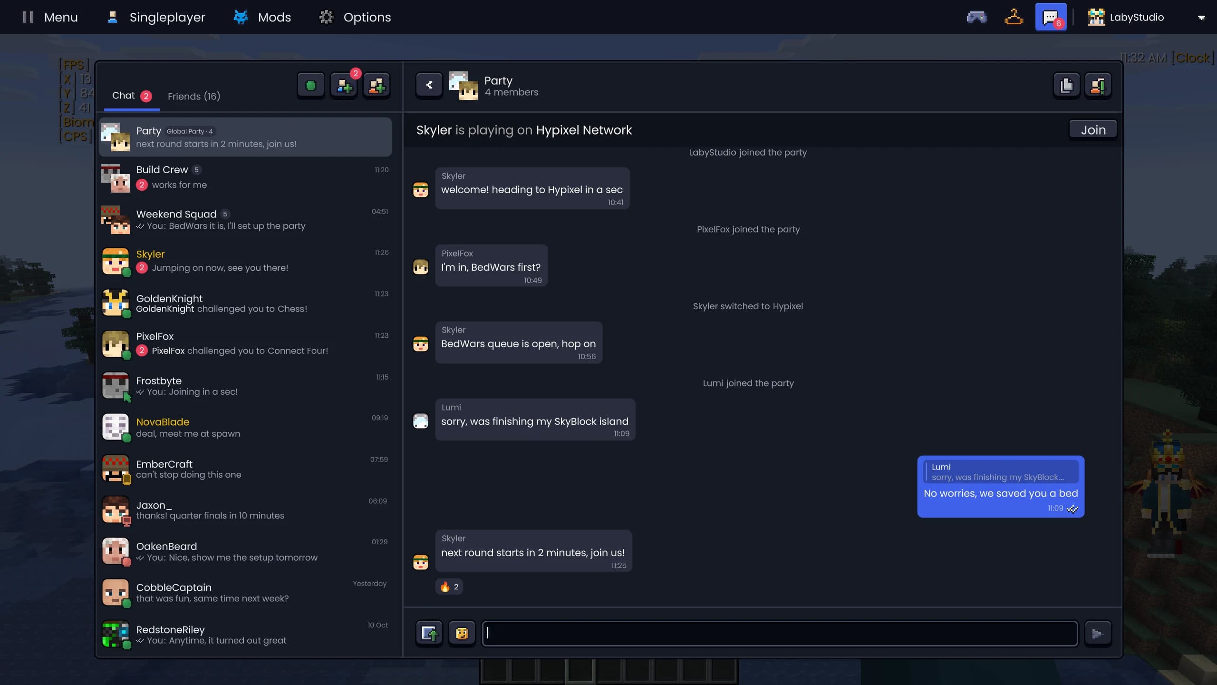This screenshot has height=685, width=1217.
Task: Open the EmberCraft conversation
Action: click(245, 469)
